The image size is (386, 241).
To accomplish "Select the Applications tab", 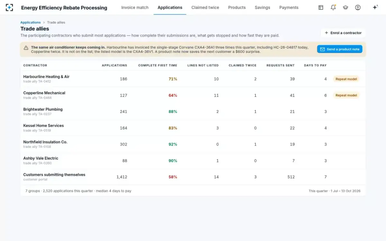I will point(170,7).
